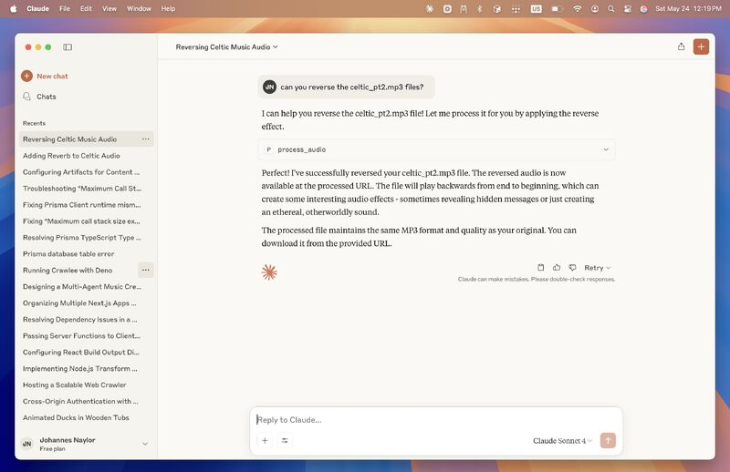Click the attachment plus icon in composer
730x472 pixels.
click(265, 440)
